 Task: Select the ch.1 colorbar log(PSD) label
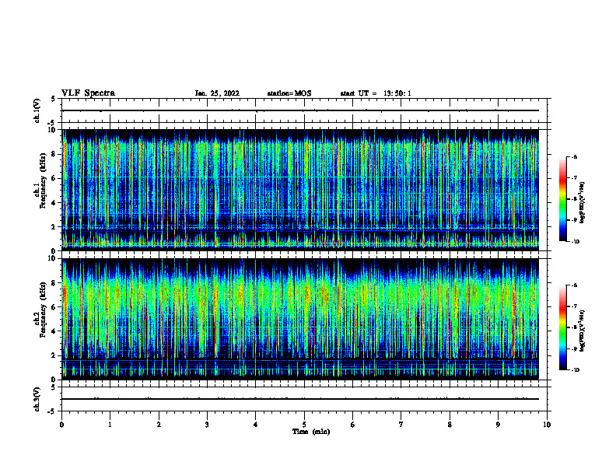coord(583,202)
